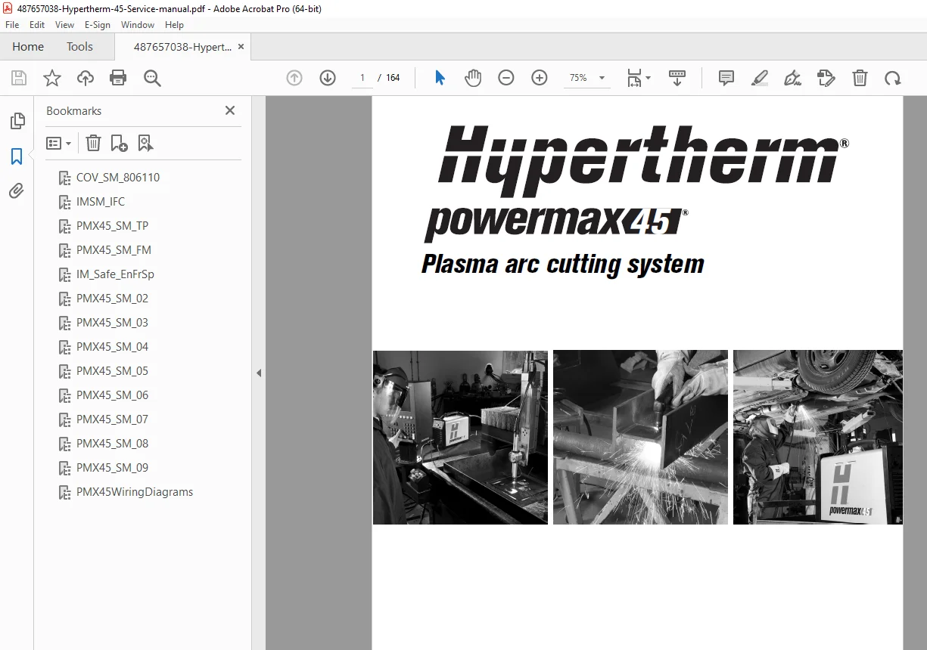The width and height of the screenshot is (927, 650).
Task: Toggle the Bookmarks panel icon
Action: coord(17,156)
